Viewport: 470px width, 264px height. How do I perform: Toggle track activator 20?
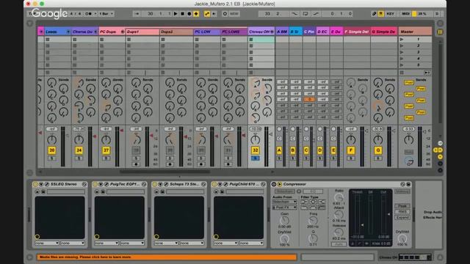click(x=52, y=150)
